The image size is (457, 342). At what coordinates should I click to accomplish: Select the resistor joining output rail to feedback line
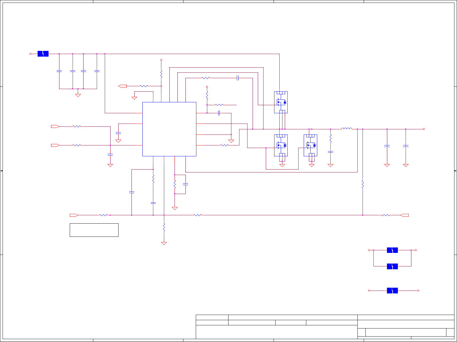(x=363, y=184)
